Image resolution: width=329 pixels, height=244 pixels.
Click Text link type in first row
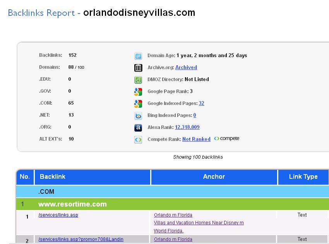point(302,215)
